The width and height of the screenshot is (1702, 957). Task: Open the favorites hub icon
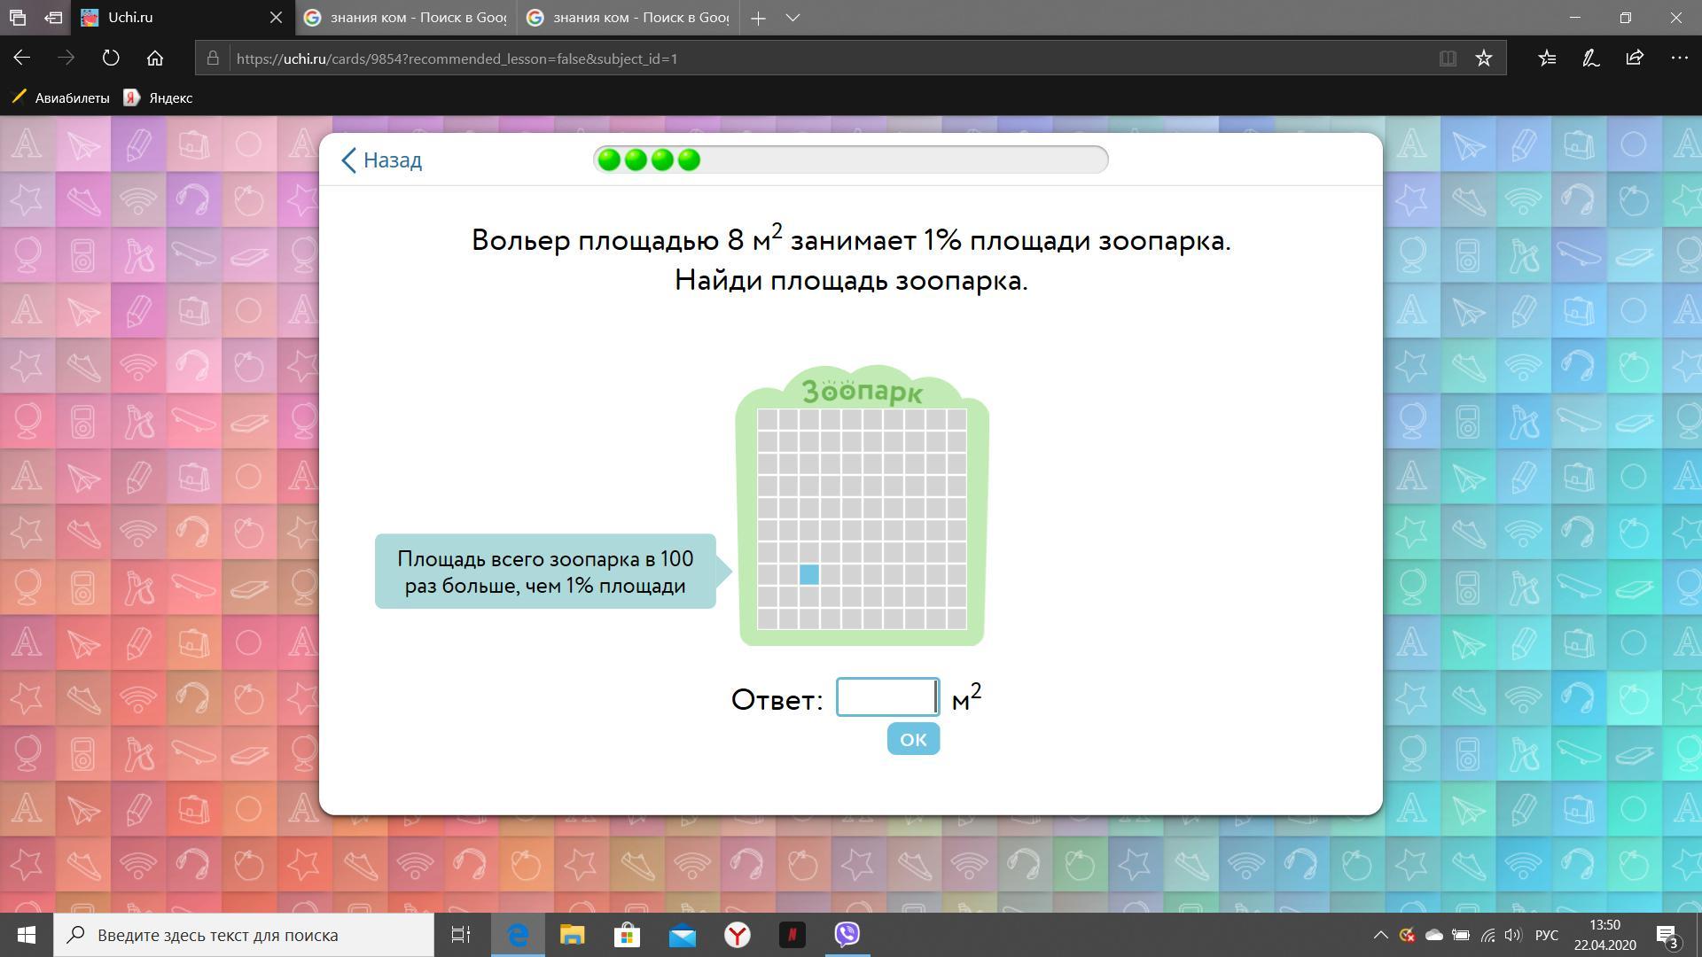point(1547,58)
